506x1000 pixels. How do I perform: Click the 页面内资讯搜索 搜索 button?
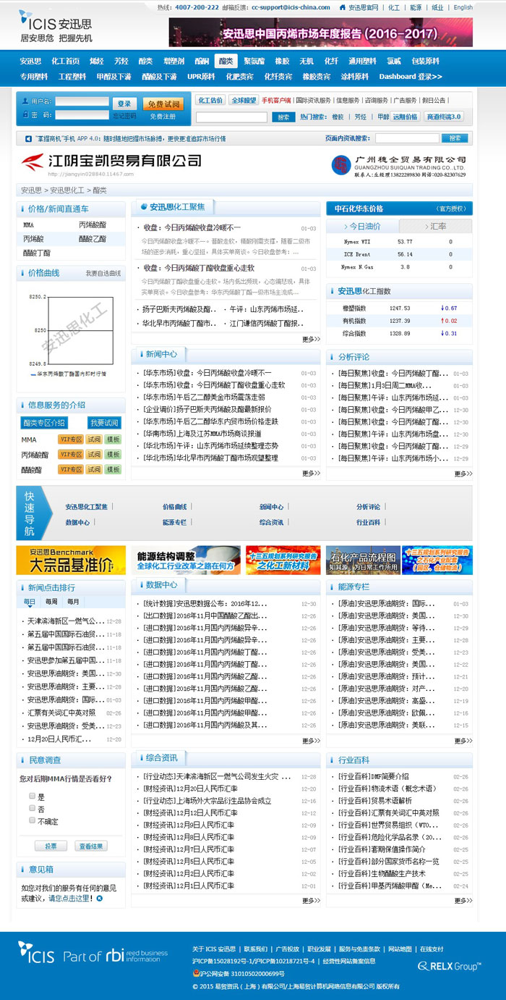click(454, 138)
